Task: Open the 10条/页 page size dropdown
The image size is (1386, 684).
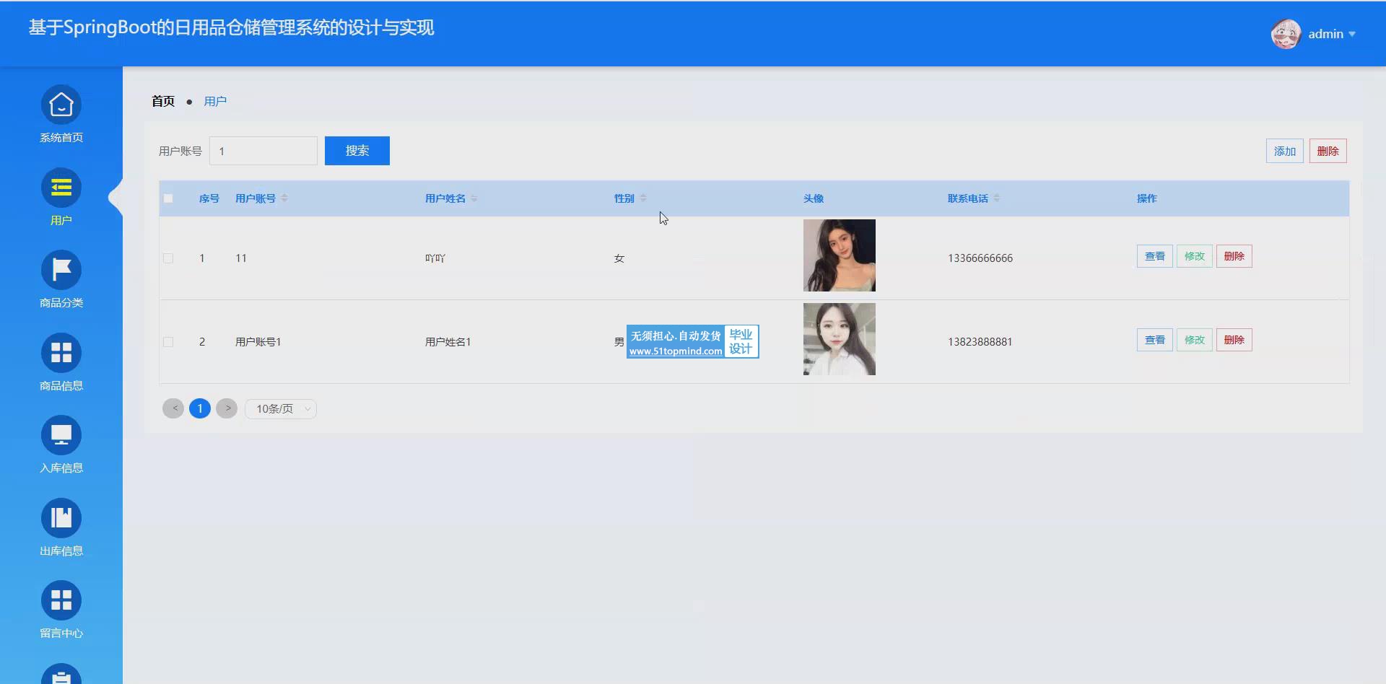Action: tap(281, 409)
